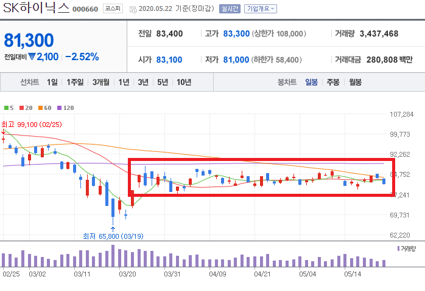Click the 107,284 price axis label
Screen dimensions: 425x291
coord(402,114)
